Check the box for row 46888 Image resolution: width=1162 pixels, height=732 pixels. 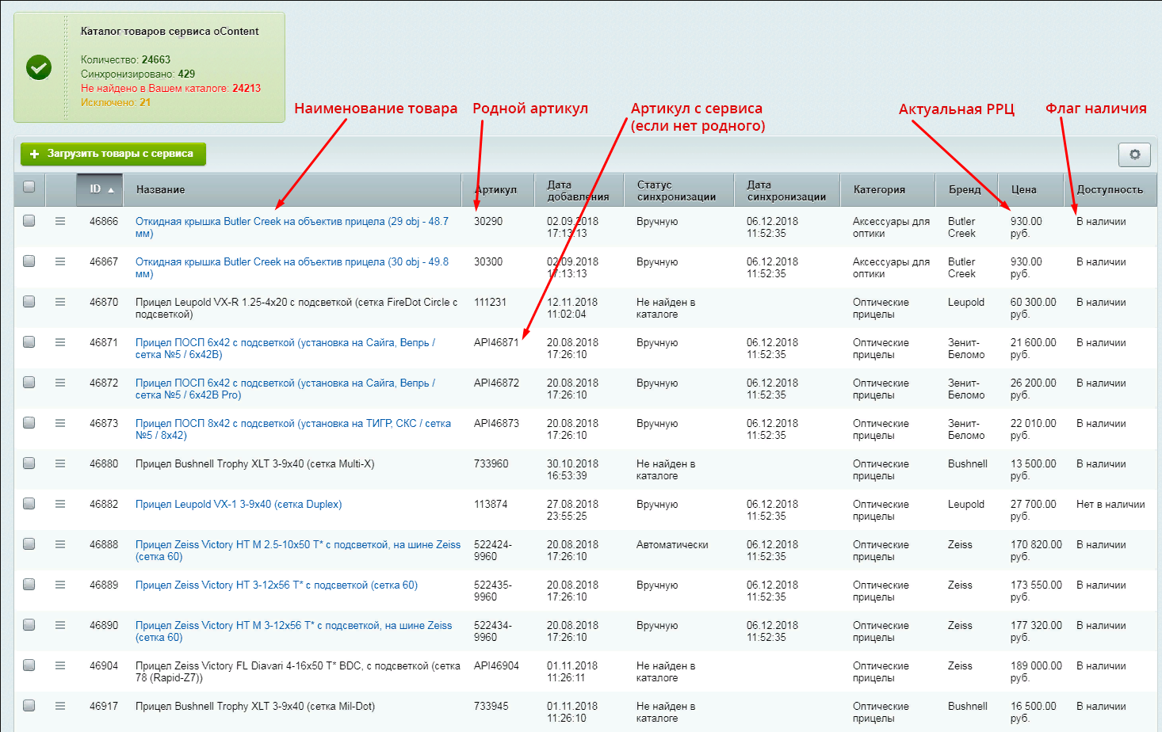[x=29, y=543]
